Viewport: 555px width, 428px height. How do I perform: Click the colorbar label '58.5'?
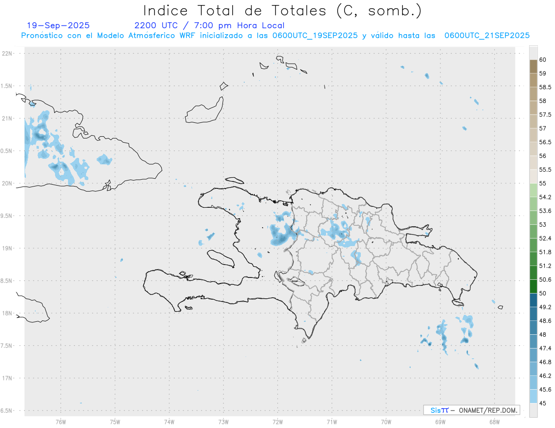(x=545, y=87)
